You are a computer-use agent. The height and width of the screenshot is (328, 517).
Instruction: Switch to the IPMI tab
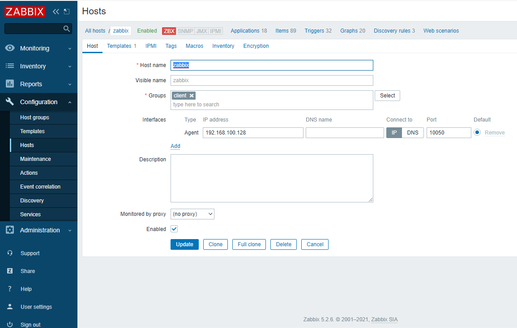151,46
